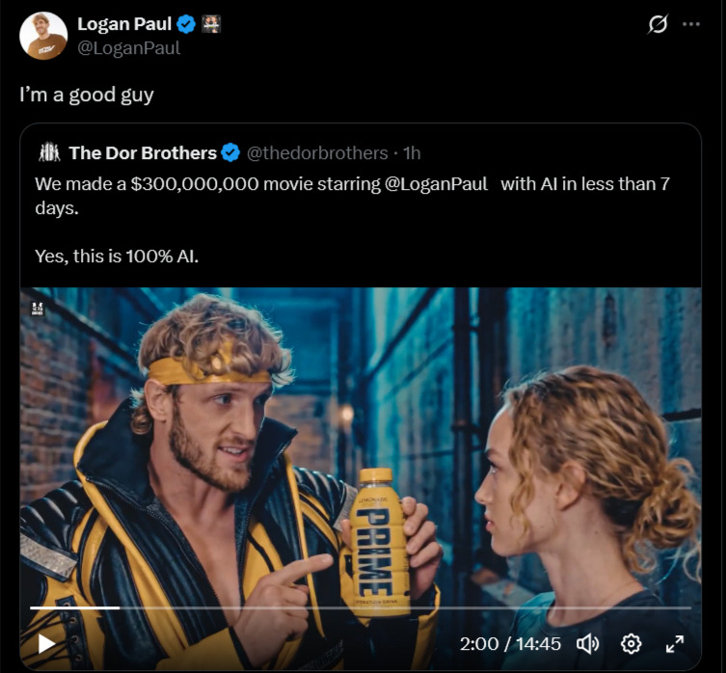This screenshot has width=726, height=673.
Task: Click The Dor Brothers verified checkmark
Action: [230, 153]
